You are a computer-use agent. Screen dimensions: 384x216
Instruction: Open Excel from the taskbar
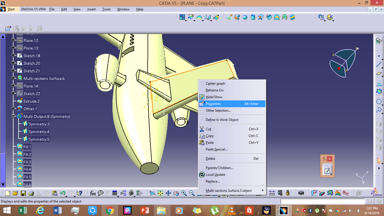[x=23, y=210]
